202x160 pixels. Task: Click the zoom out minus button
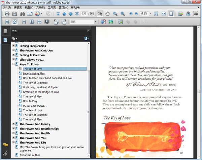[x=131, y=14]
